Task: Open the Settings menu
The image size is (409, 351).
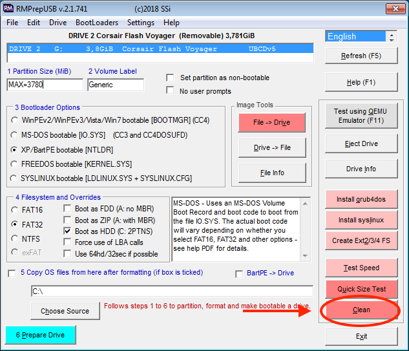Action: 140,22
